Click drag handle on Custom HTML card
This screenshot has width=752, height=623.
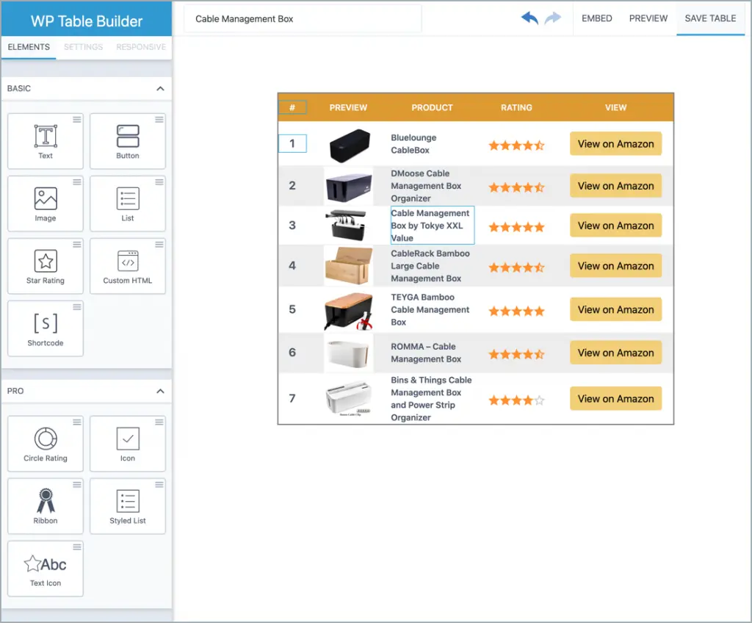click(x=159, y=245)
